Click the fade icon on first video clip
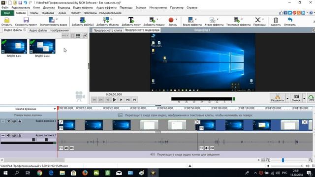 (x=61, y=122)
